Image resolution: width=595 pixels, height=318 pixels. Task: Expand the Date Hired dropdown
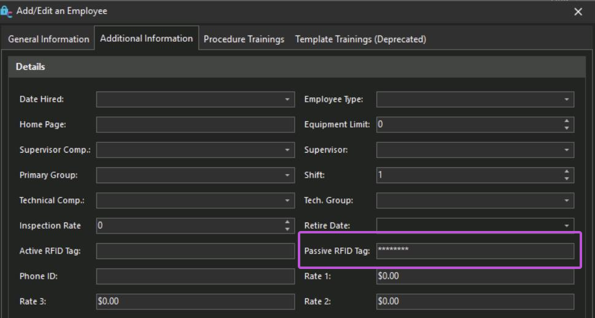click(x=287, y=99)
